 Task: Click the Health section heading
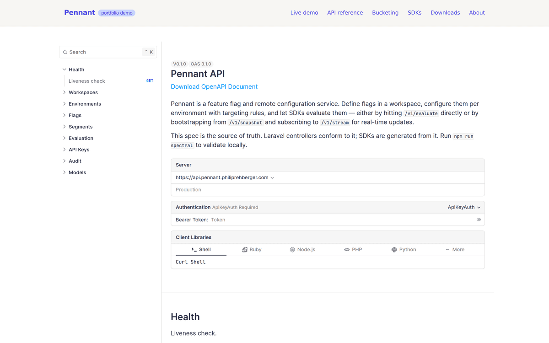pyautogui.click(x=185, y=317)
